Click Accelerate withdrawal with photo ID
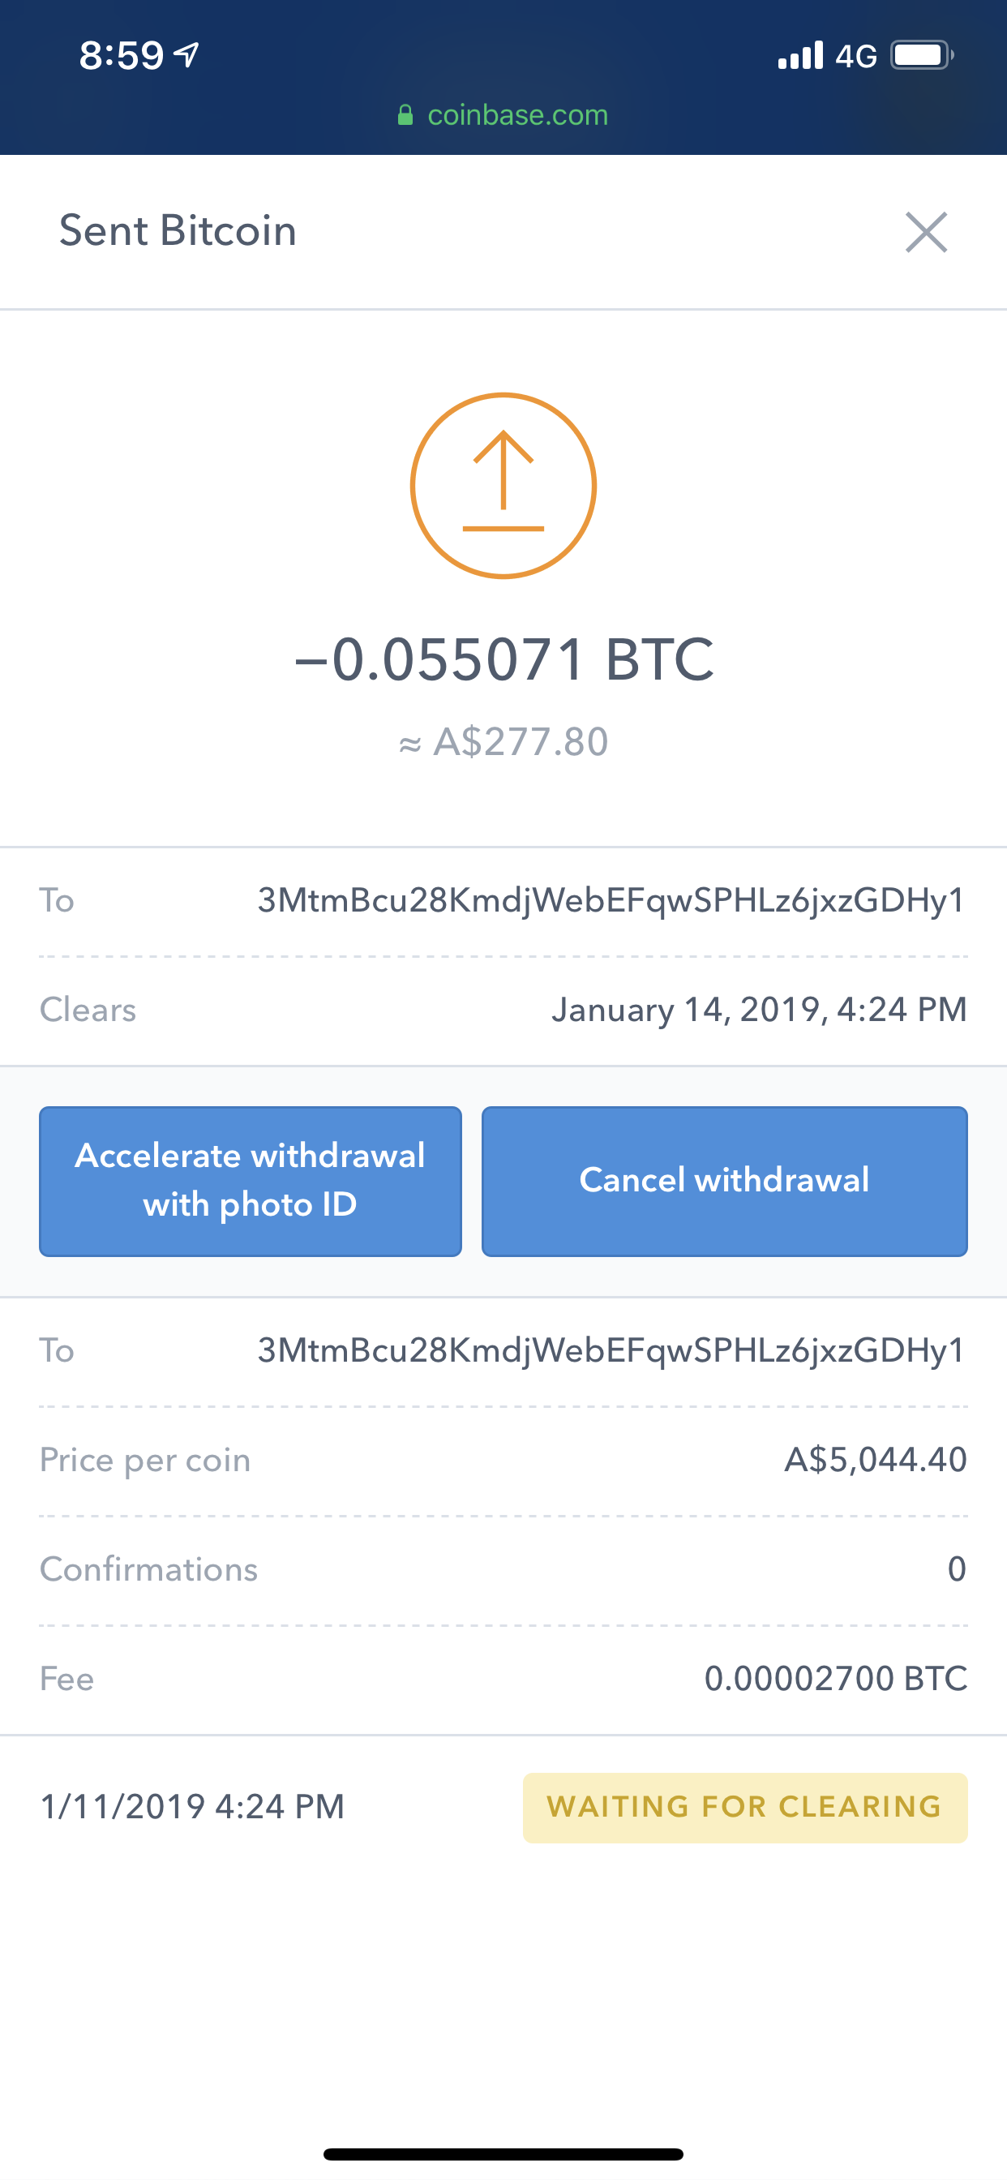 coord(251,1182)
